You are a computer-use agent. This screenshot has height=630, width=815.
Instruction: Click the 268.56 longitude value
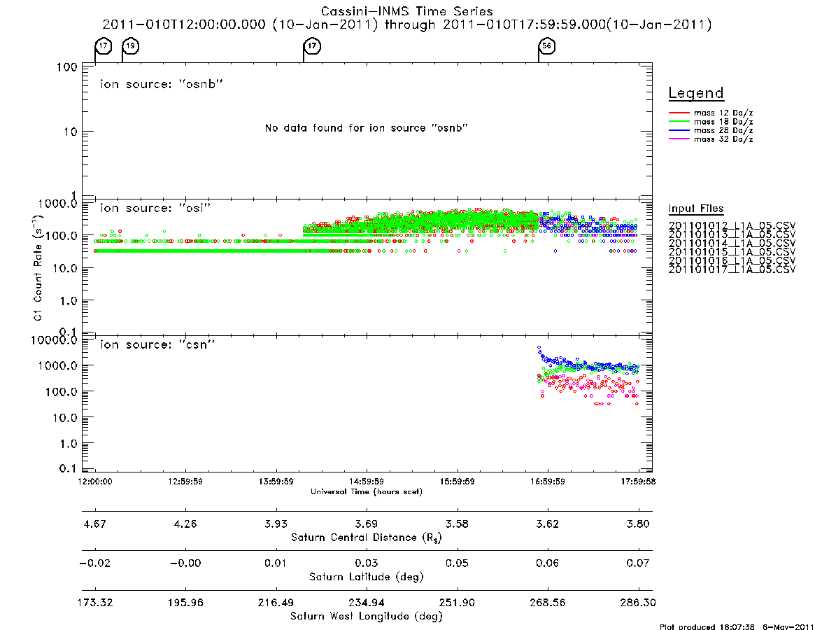[x=547, y=603]
